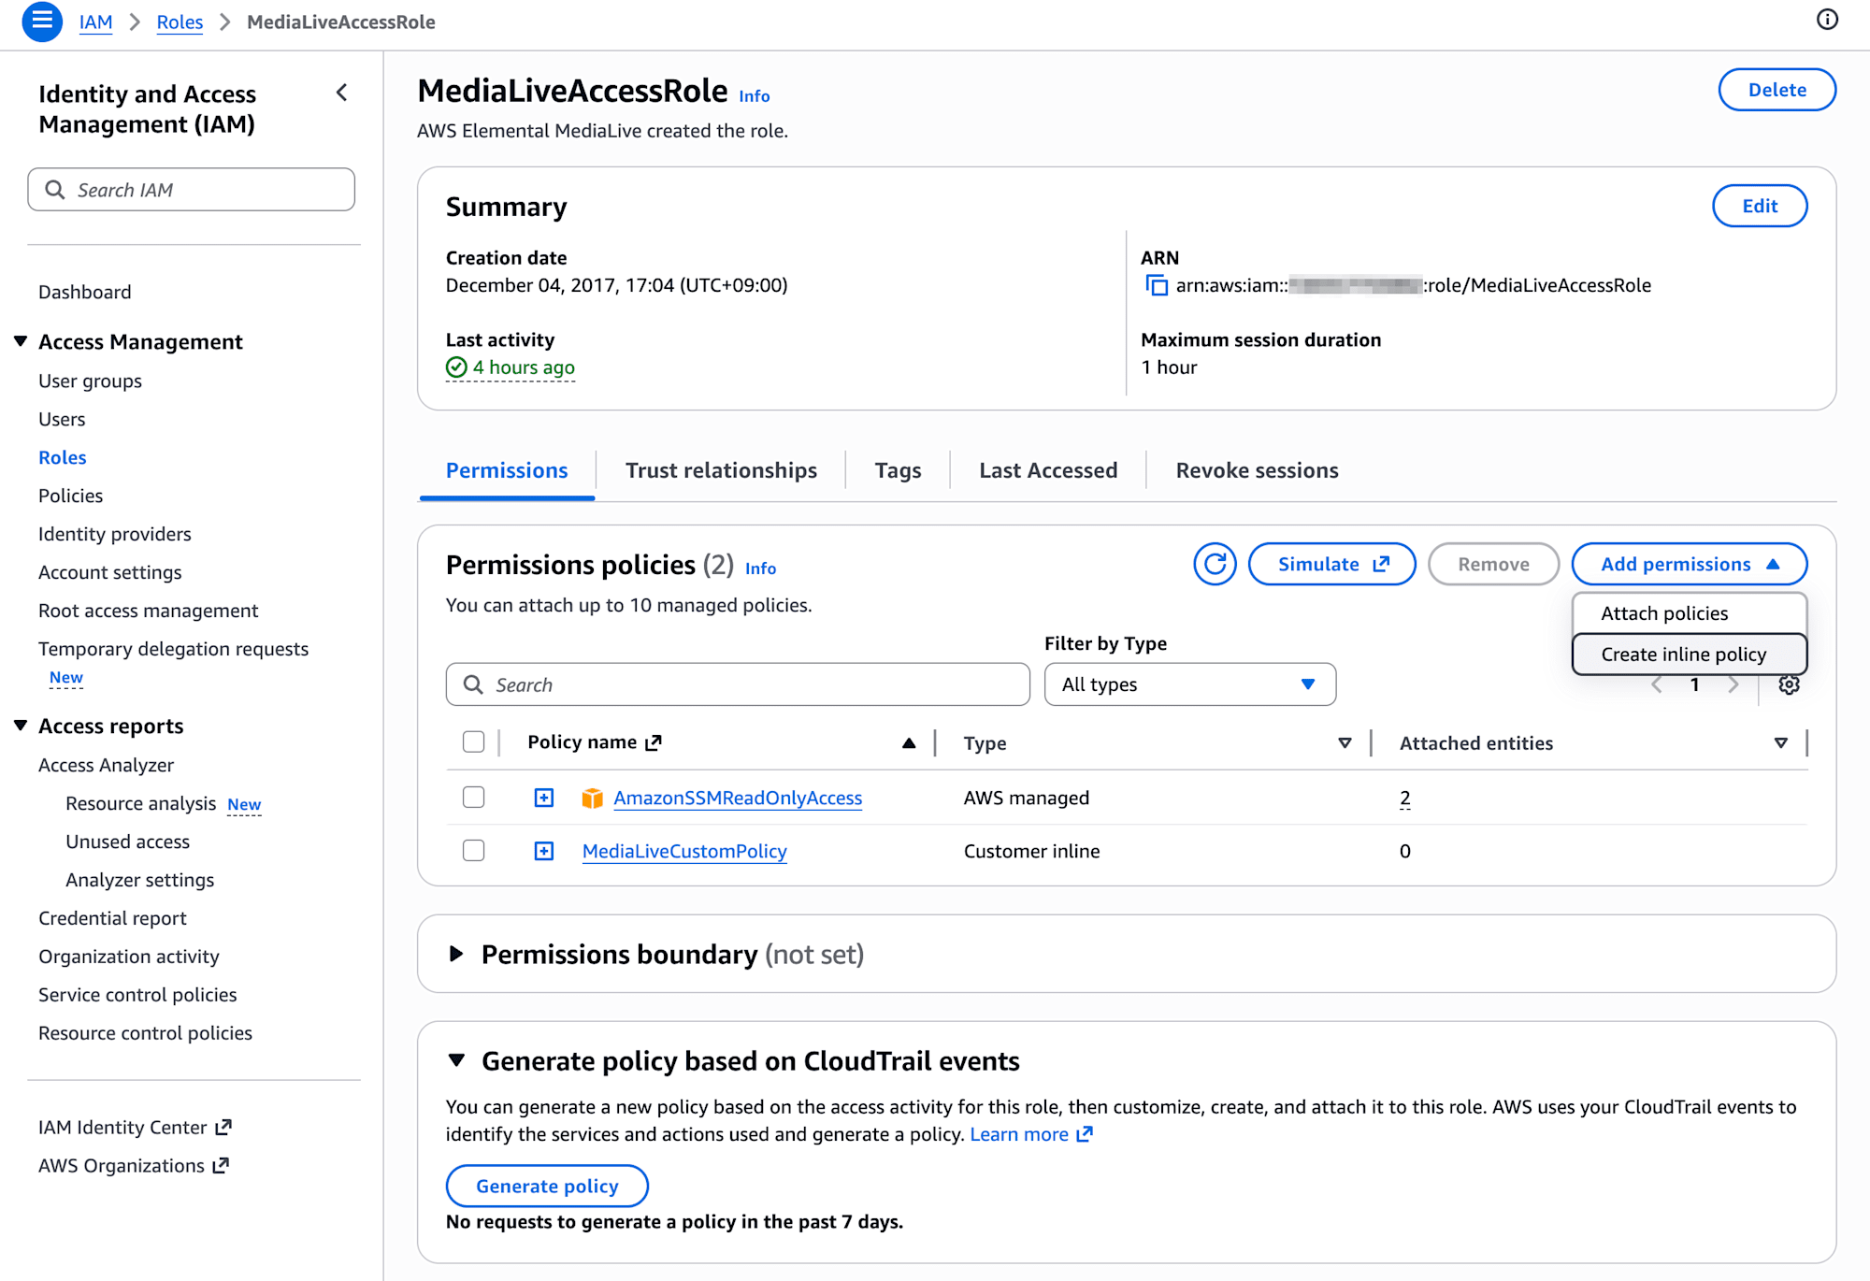Screen dimensions: 1870x1281
Task: Go to next page of policies
Action: pos(1733,684)
